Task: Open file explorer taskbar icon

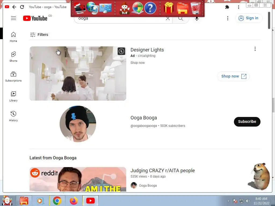Action: tap(24, 201)
